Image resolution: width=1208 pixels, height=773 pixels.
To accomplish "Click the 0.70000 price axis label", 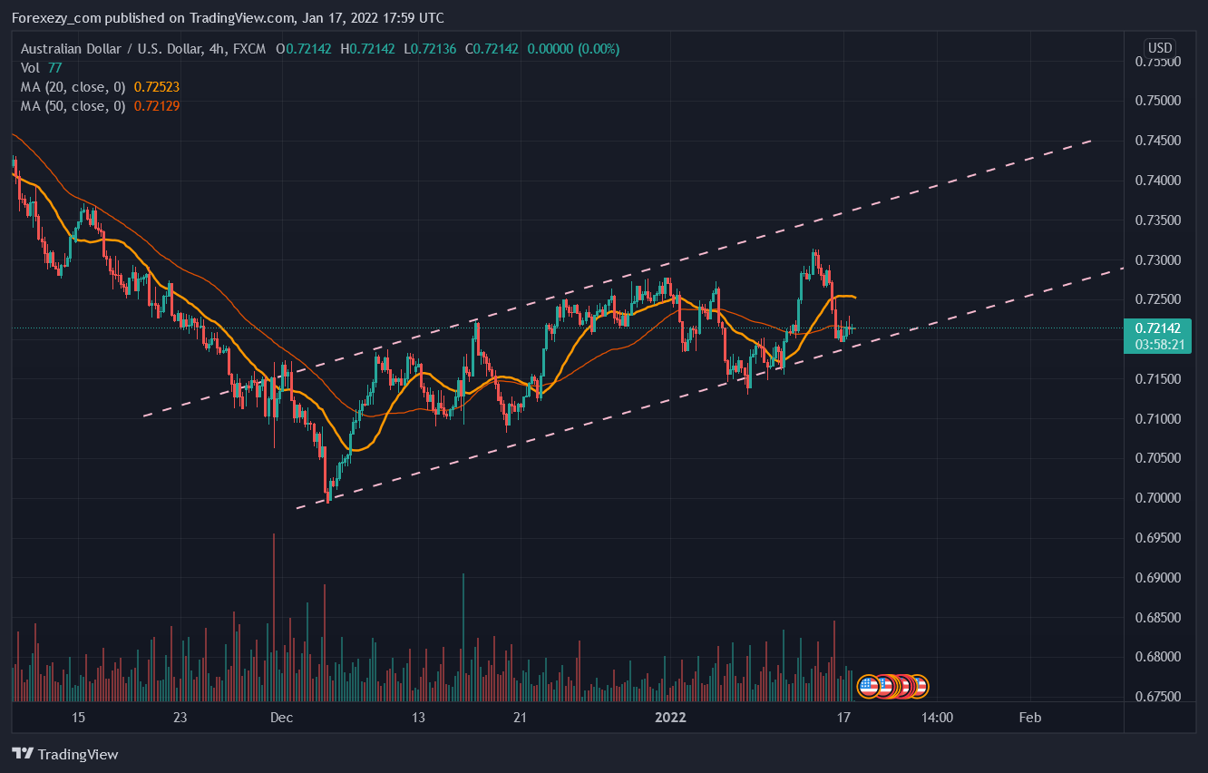I will click(x=1157, y=498).
